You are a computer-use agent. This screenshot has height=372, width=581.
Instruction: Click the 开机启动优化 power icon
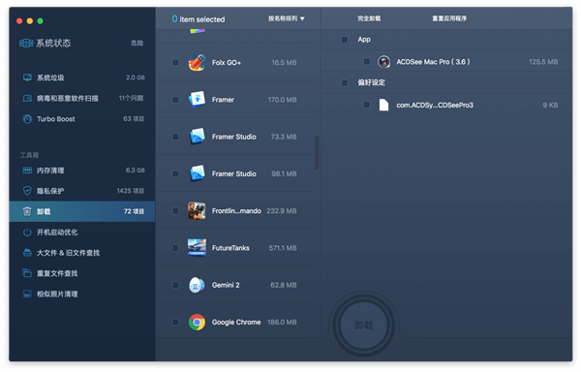[x=27, y=232]
